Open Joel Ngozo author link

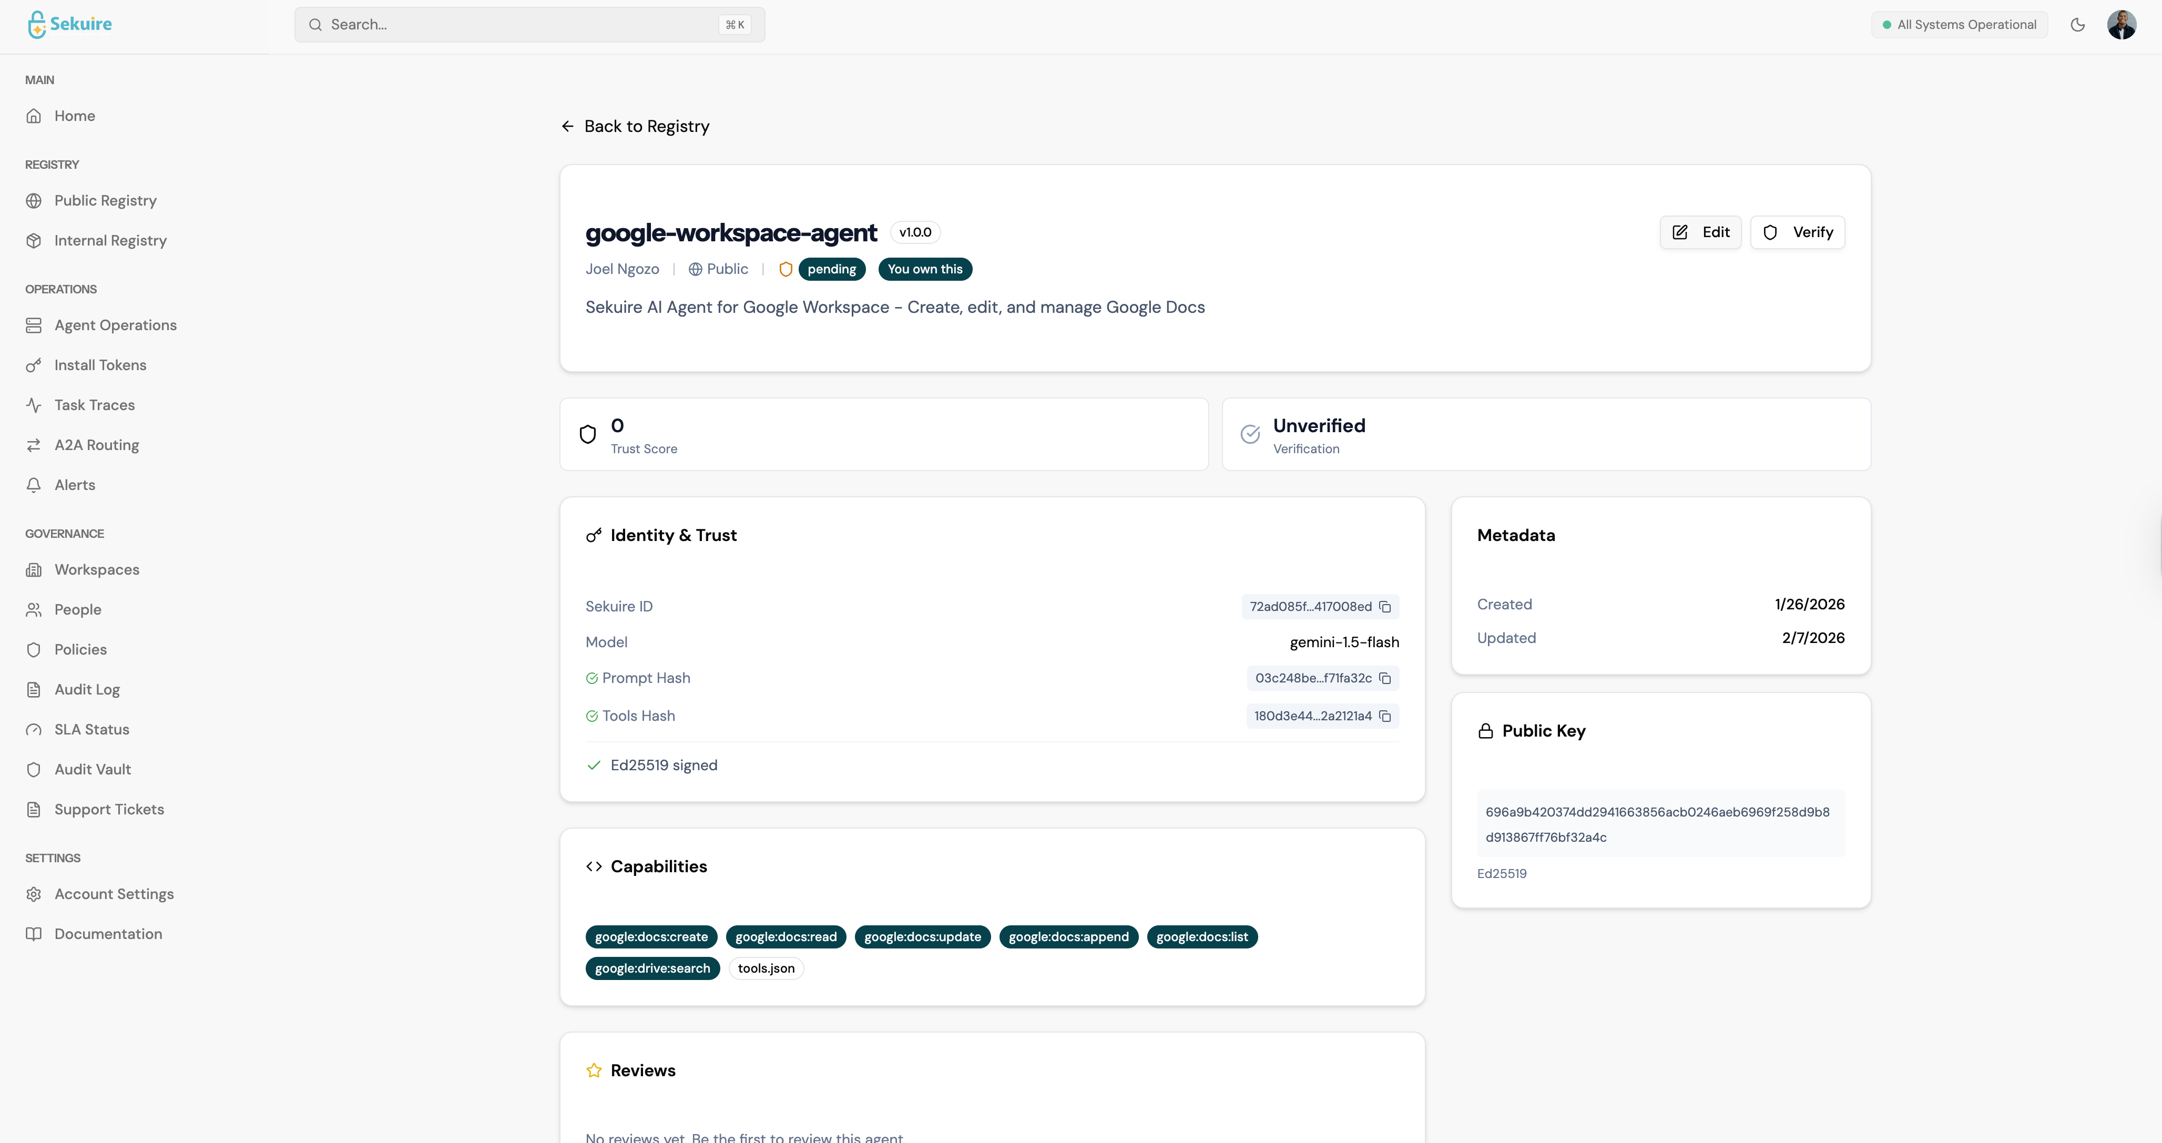pyautogui.click(x=622, y=269)
